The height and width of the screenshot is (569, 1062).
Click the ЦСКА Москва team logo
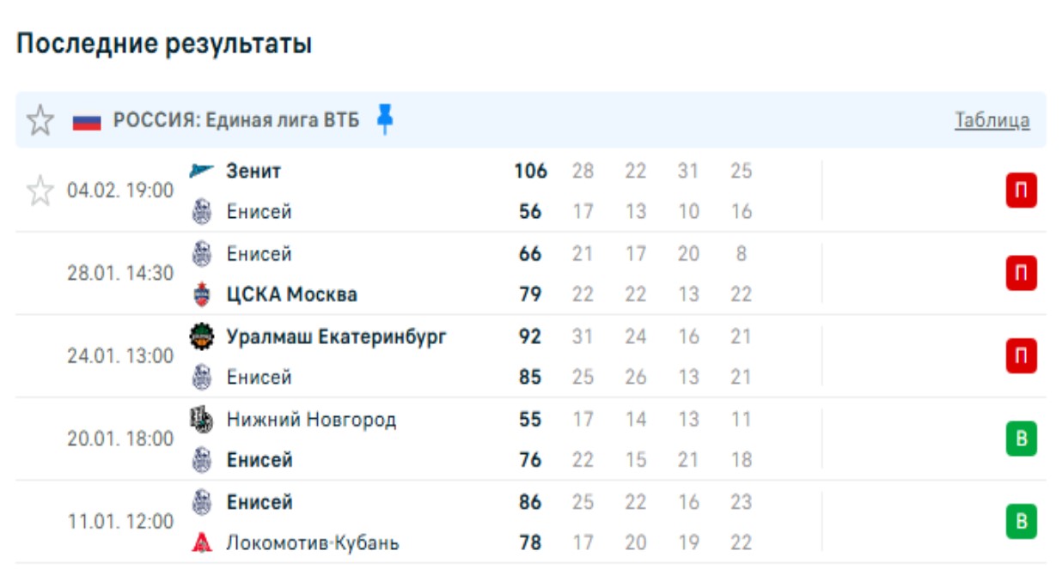click(201, 294)
